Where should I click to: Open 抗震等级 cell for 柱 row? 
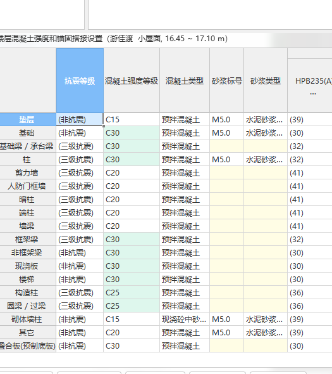pos(80,160)
